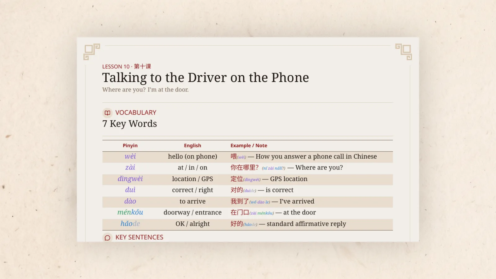Click the English cell doorway / entrance
The width and height of the screenshot is (496, 279).
point(193,213)
